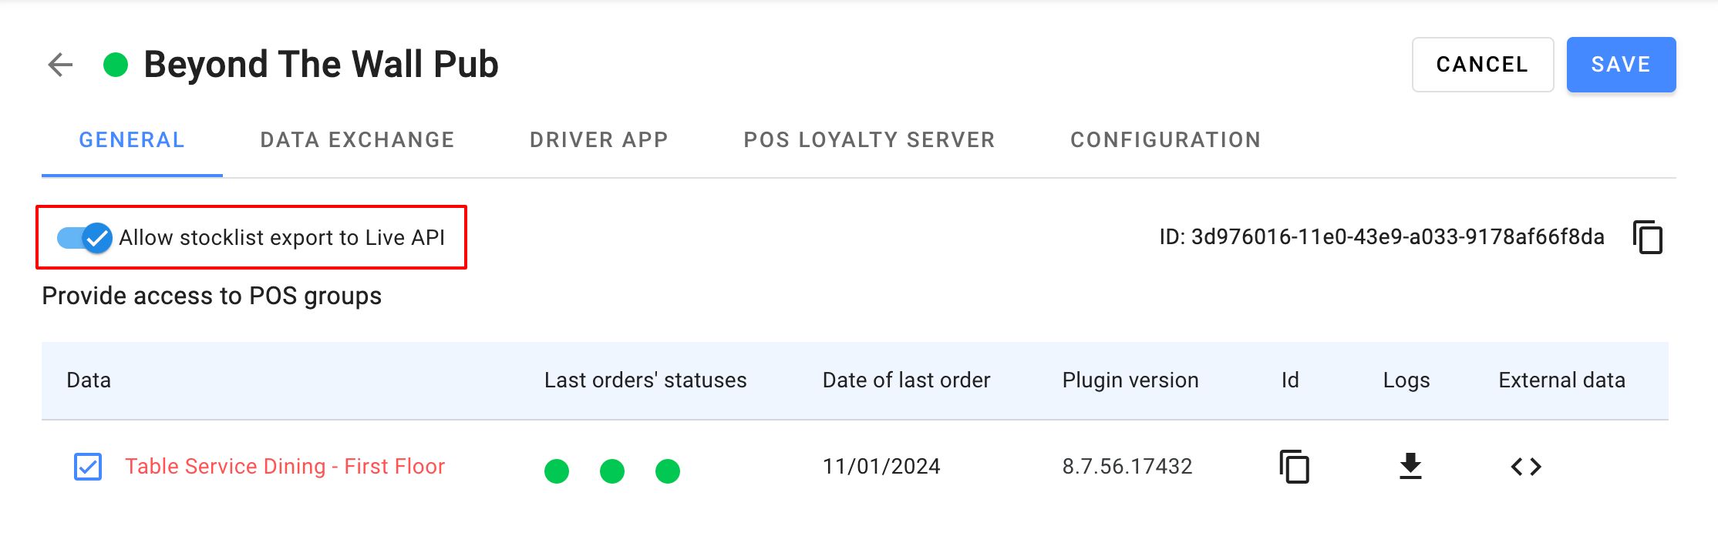Go to POS Loyalty Server tab

(869, 140)
